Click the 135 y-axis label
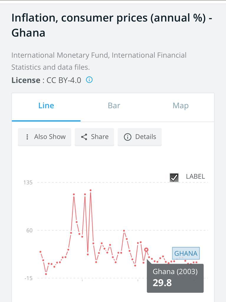 point(28,182)
